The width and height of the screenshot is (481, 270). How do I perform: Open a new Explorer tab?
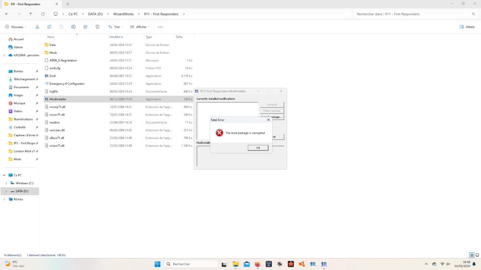(68, 4)
